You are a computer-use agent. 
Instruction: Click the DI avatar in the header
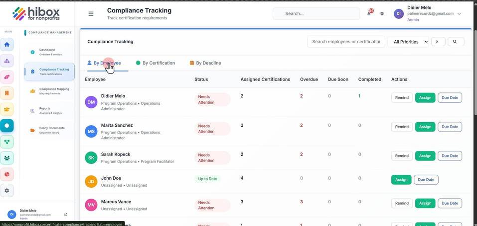coord(399,13)
